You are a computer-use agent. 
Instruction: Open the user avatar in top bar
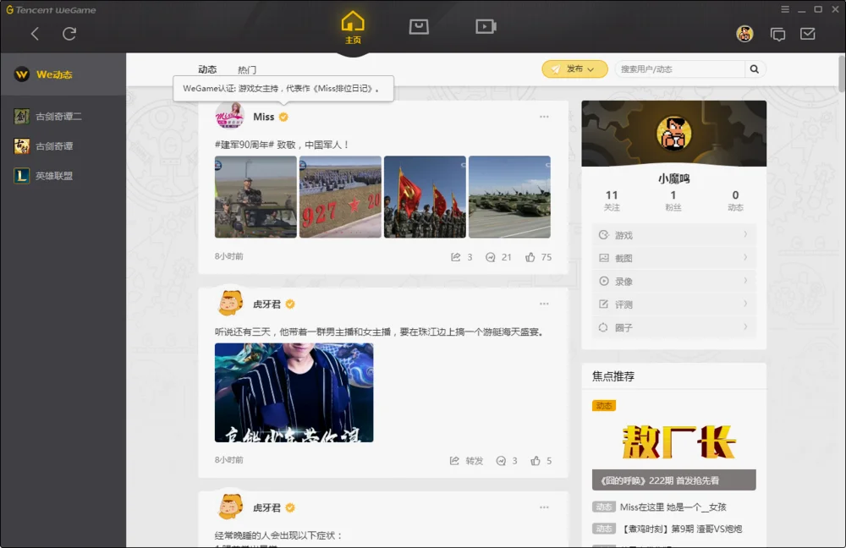[x=744, y=34]
